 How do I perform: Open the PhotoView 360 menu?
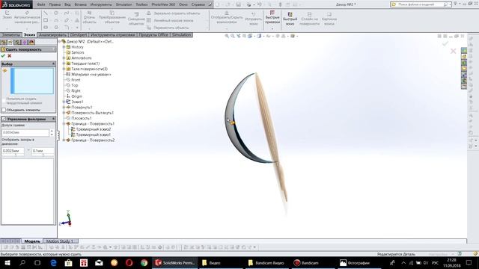click(163, 4)
